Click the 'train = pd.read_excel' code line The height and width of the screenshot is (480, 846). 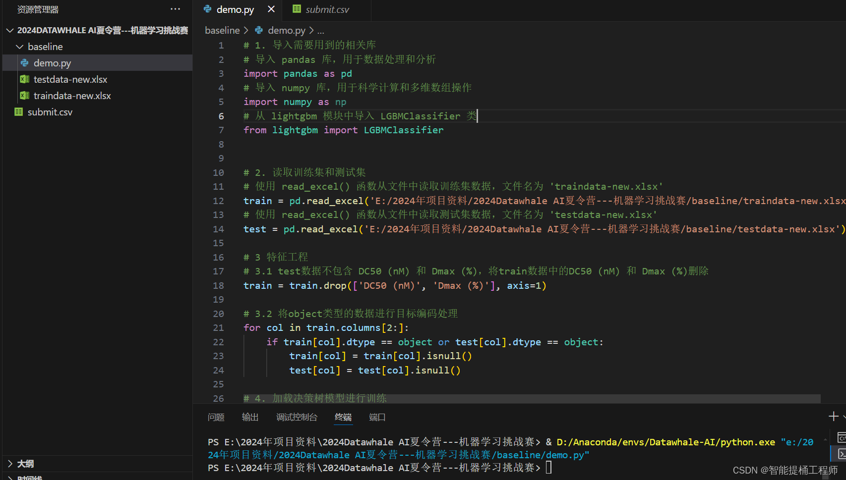(x=544, y=201)
